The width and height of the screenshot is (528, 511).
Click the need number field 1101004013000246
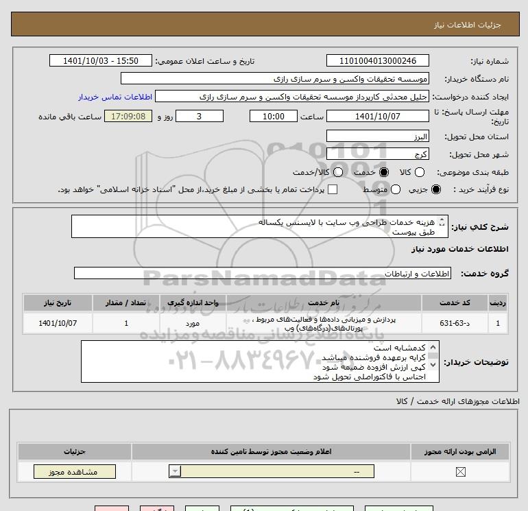pyautogui.click(x=377, y=60)
